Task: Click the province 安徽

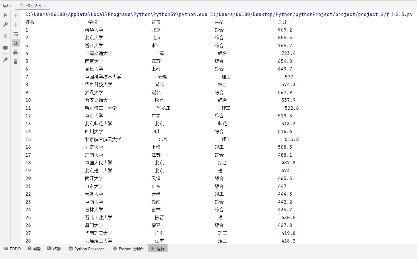Action: pos(163,77)
